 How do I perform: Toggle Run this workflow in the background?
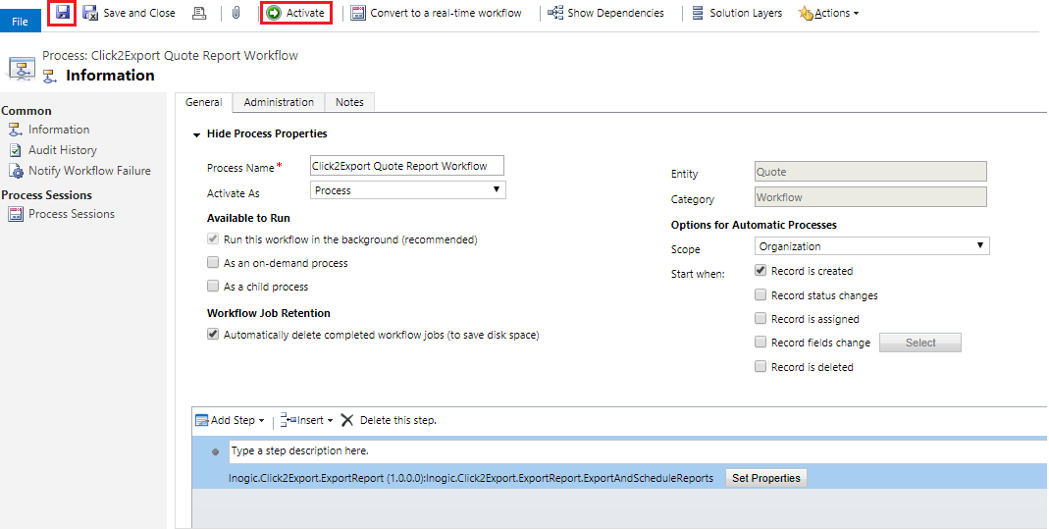213,239
